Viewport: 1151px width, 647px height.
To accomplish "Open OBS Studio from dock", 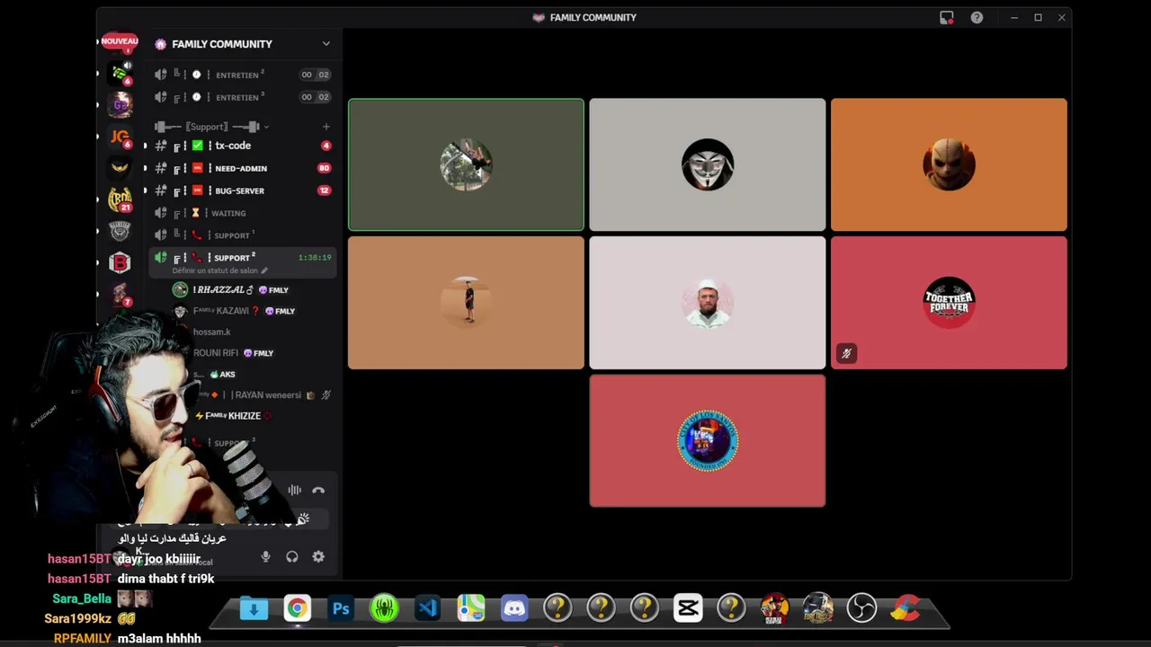I will pyautogui.click(x=861, y=609).
